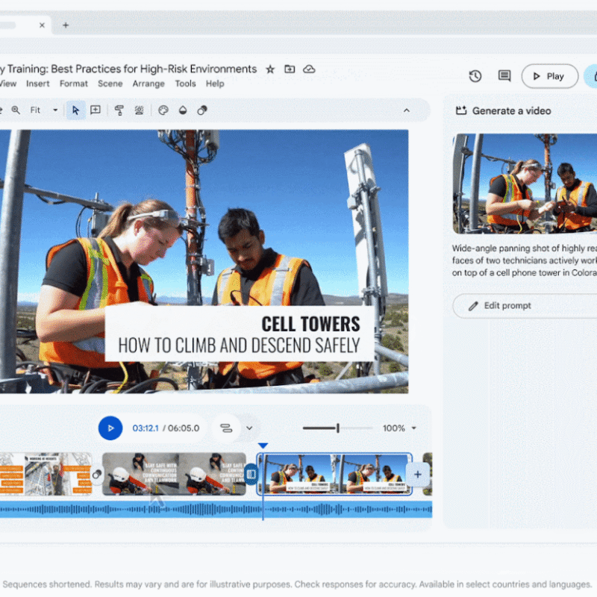Star the document title

(x=270, y=69)
